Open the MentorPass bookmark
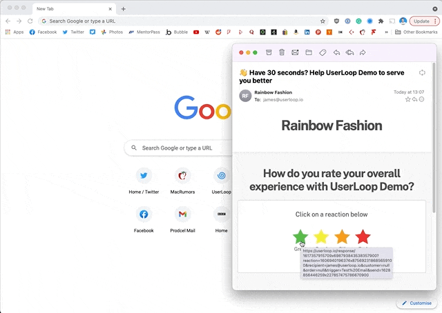Image resolution: width=442 pixels, height=313 pixels. point(144,32)
